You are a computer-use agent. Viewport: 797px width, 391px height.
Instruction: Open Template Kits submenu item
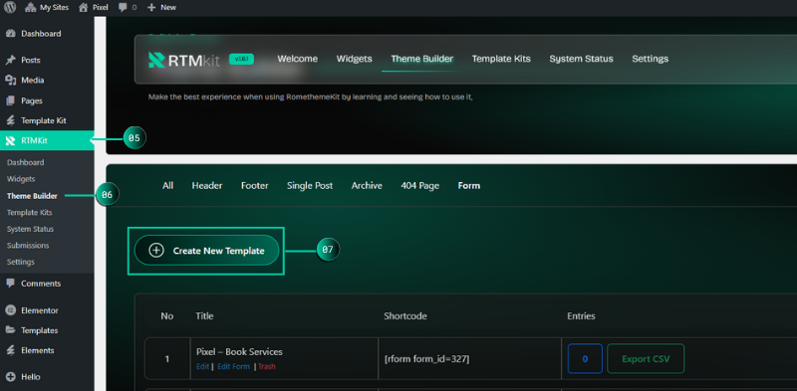coord(30,212)
